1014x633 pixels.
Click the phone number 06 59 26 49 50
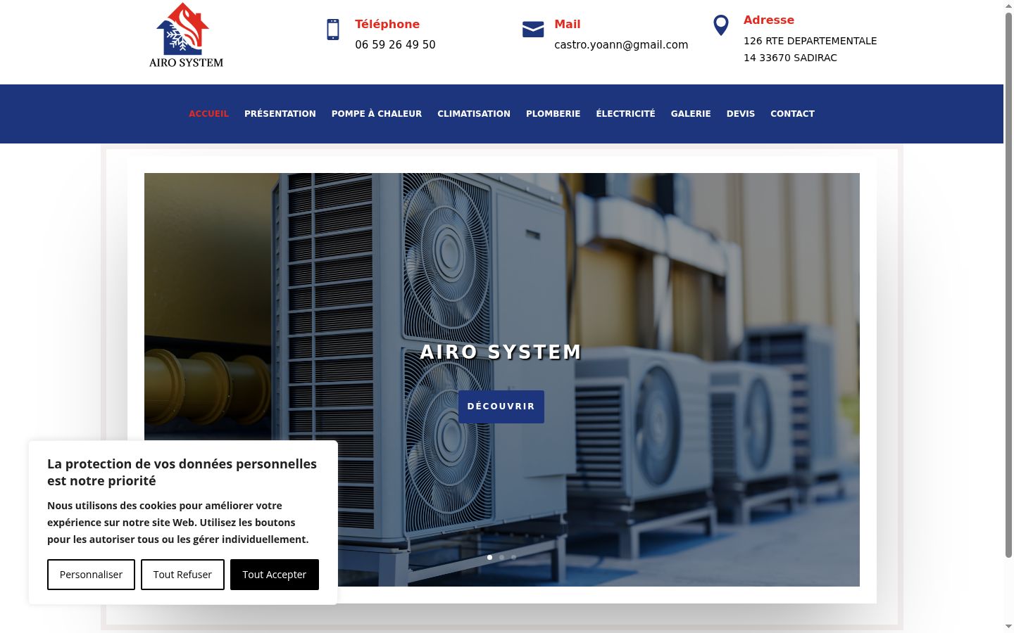pos(395,44)
